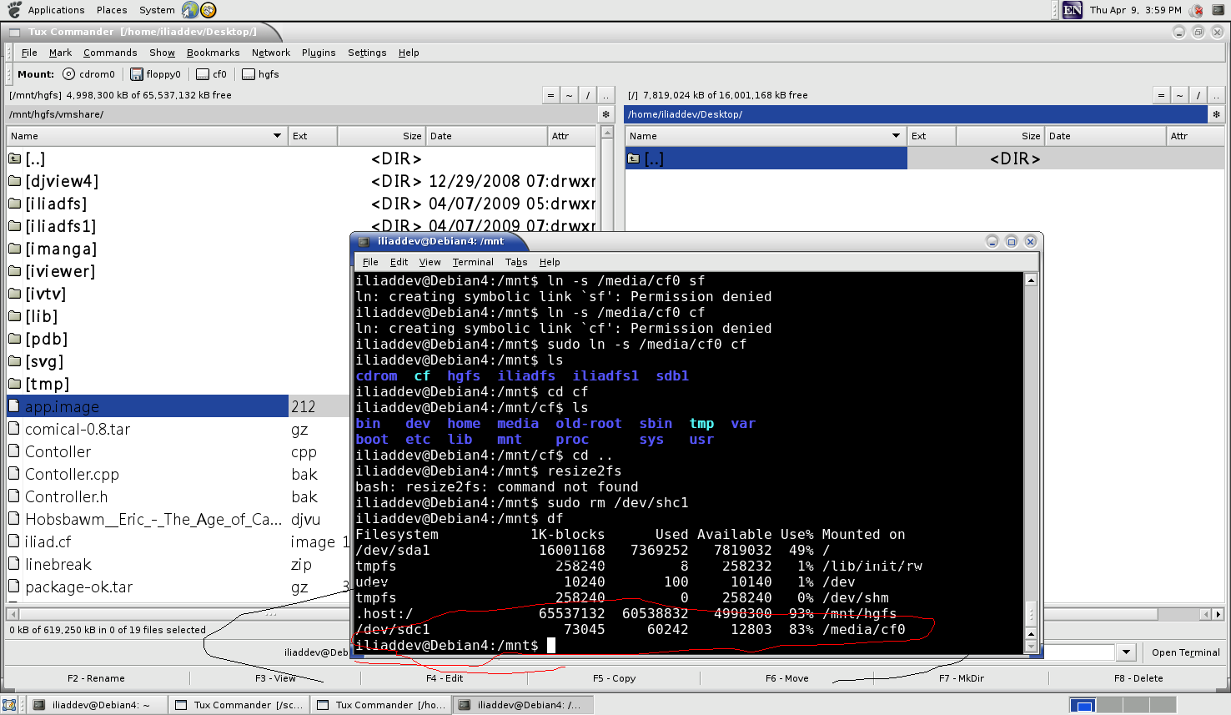
Task: Open the right panel Name column sort arrow
Action: tap(897, 136)
